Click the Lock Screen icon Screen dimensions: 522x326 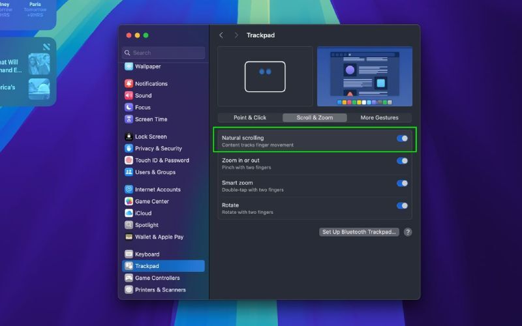[129, 137]
